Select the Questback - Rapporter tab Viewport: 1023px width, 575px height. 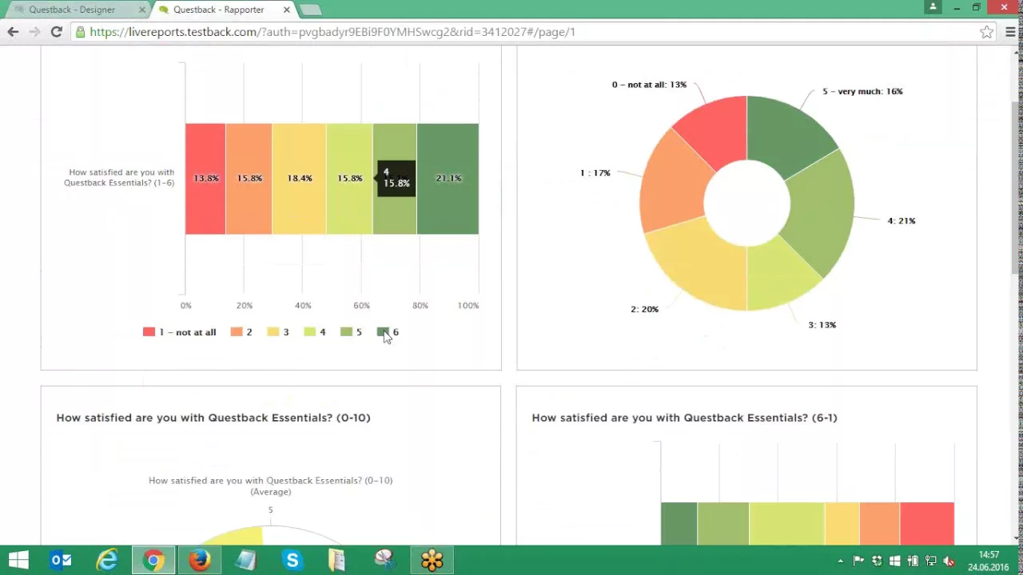coord(224,10)
